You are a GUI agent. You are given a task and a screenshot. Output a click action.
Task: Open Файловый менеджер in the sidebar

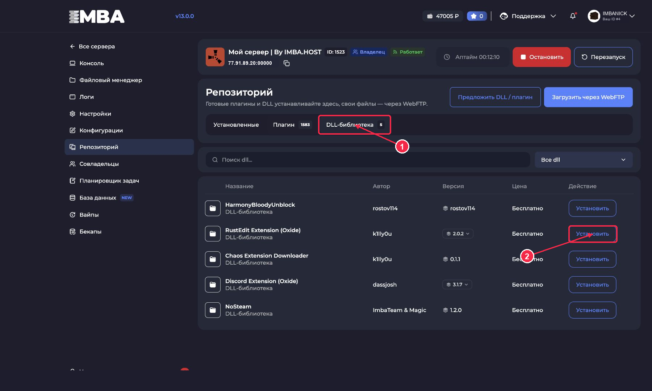[129, 80]
